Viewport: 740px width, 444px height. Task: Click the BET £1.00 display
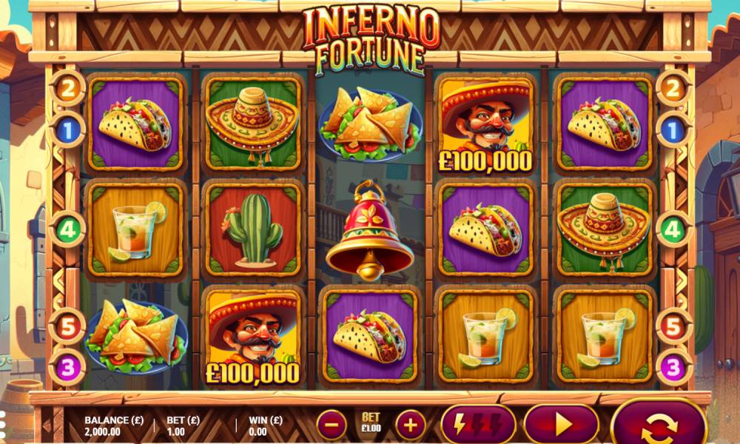coord(371,423)
